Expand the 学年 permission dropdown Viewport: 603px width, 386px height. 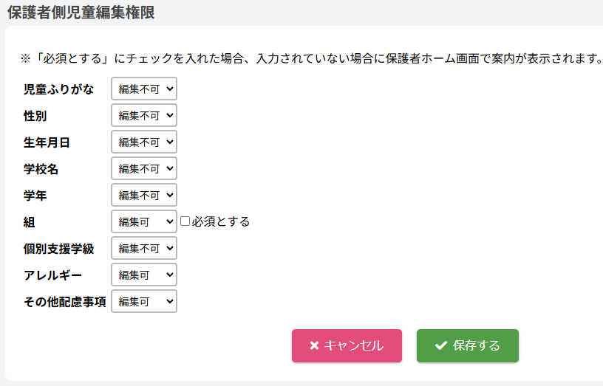(144, 196)
